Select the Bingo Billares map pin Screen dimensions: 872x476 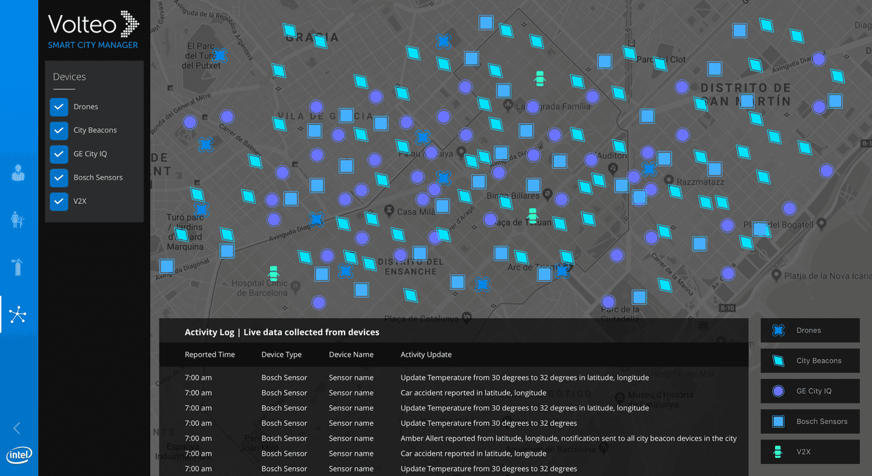[x=547, y=194]
